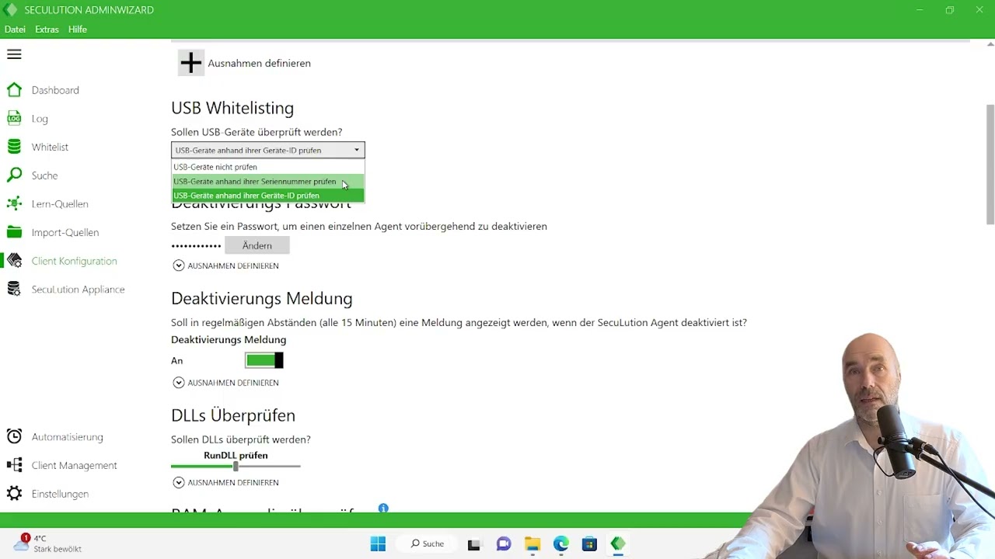Image resolution: width=995 pixels, height=559 pixels.
Task: Go to Dashboard label
Action: click(x=55, y=90)
